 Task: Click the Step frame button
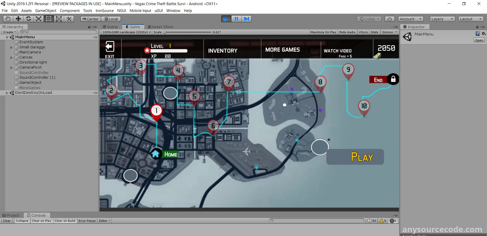(247, 19)
